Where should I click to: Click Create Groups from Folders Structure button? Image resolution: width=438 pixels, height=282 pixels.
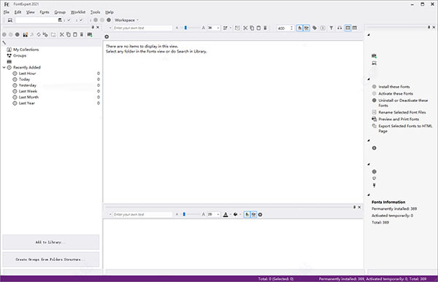pos(51,259)
